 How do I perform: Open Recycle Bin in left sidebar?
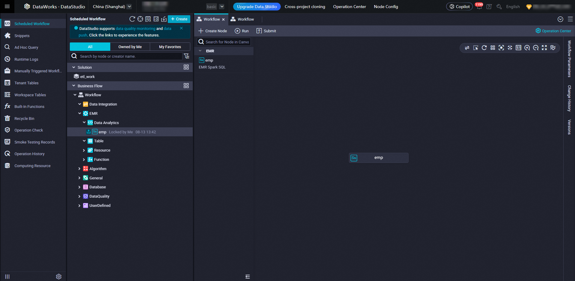(x=24, y=119)
